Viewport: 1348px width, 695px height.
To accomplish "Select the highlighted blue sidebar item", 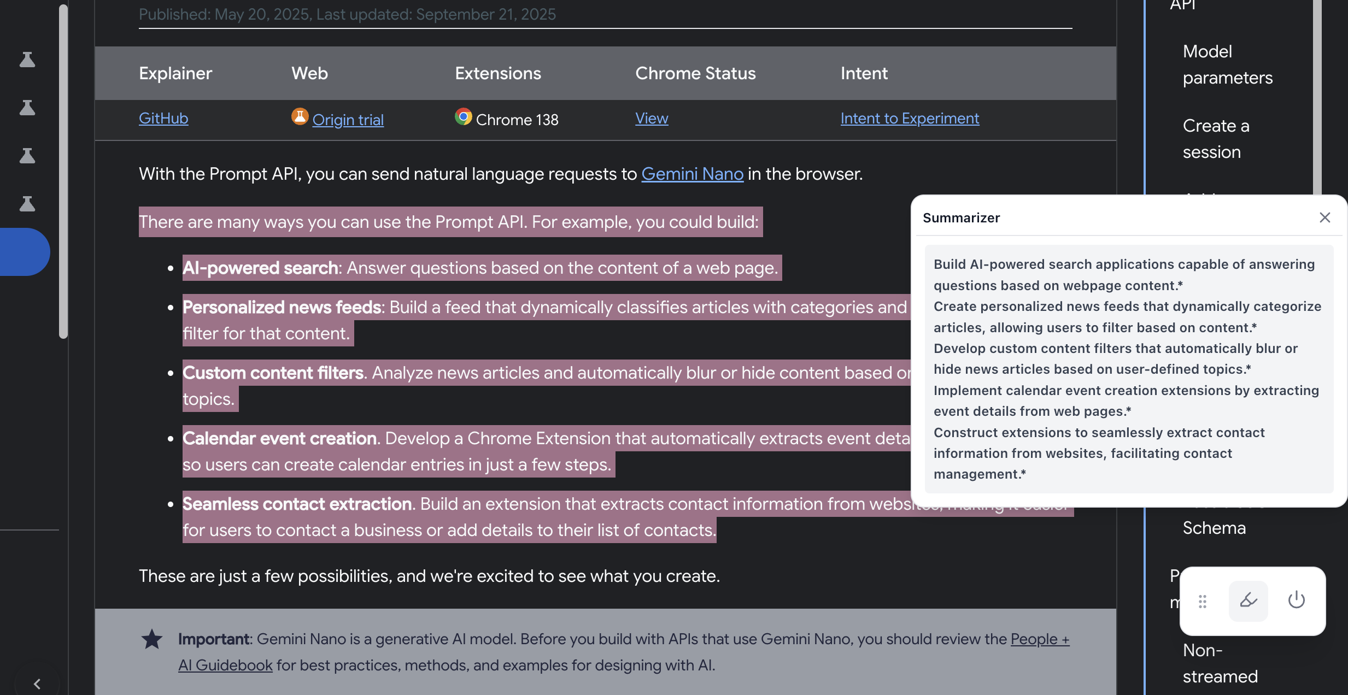I will click(x=25, y=252).
